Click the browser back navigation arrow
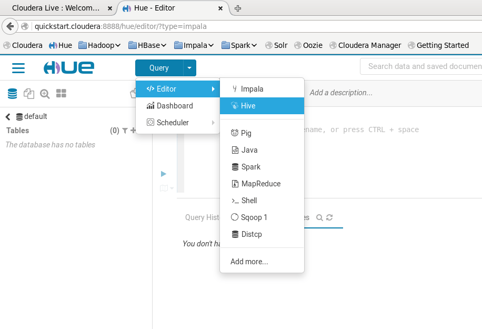 (9, 26)
